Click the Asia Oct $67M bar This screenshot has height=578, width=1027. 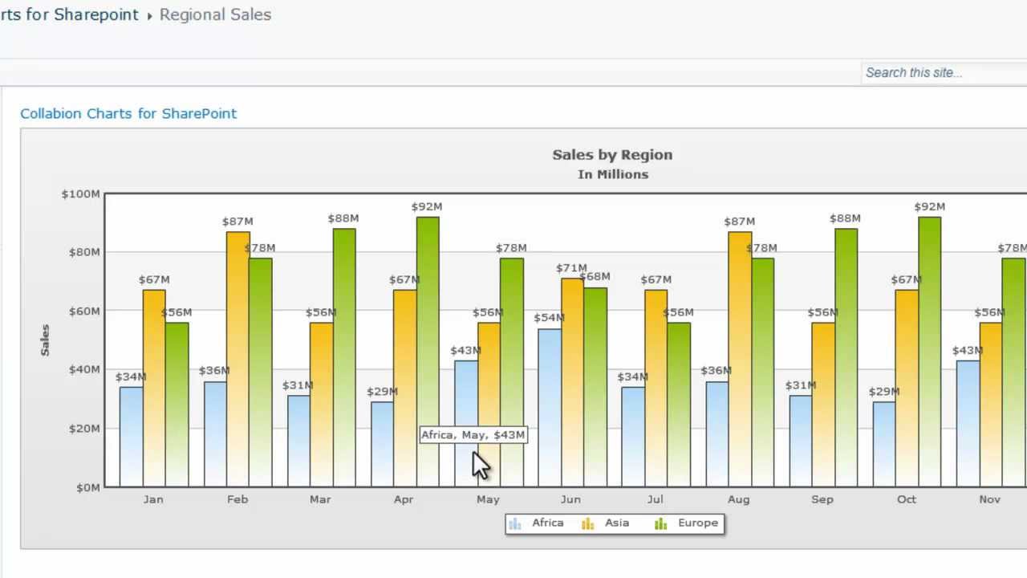pyautogui.click(x=907, y=388)
